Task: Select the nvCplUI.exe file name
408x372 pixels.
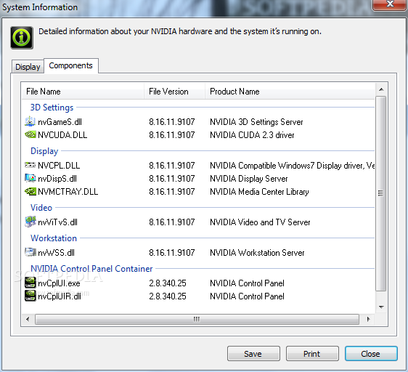Action: [59, 283]
